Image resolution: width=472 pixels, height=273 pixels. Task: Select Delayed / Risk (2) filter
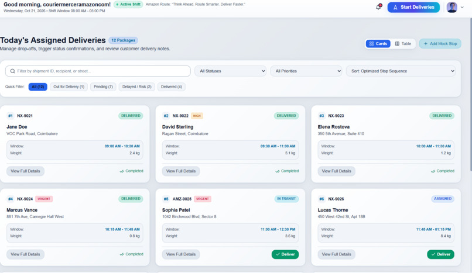pyautogui.click(x=136, y=87)
